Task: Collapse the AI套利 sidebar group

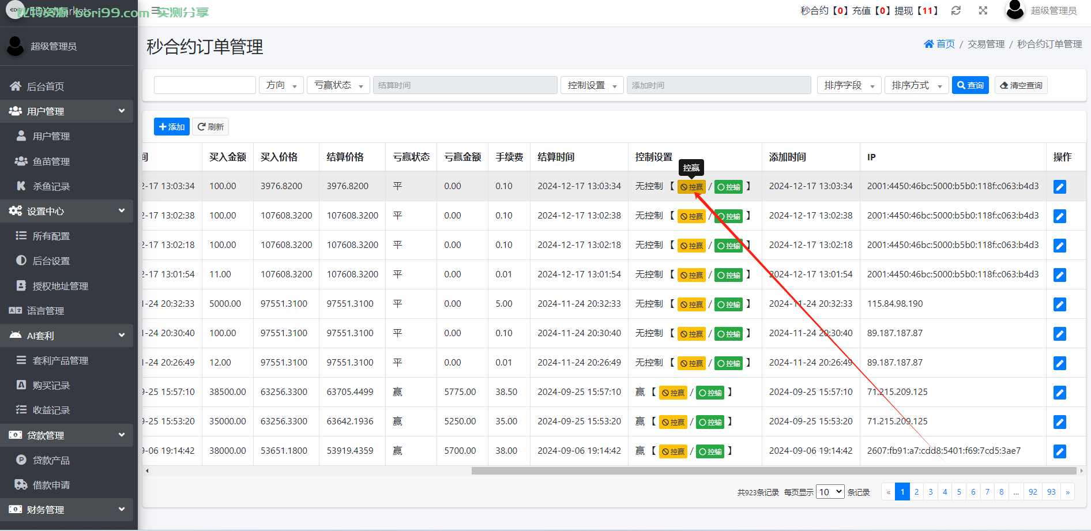Action: [67, 336]
